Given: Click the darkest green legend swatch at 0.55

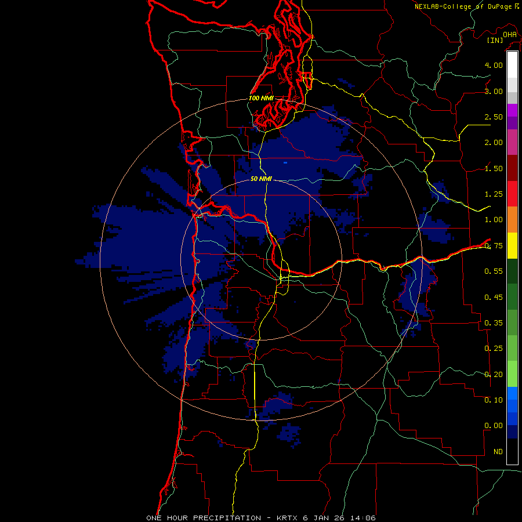Looking at the screenshot, I should 512,271.
